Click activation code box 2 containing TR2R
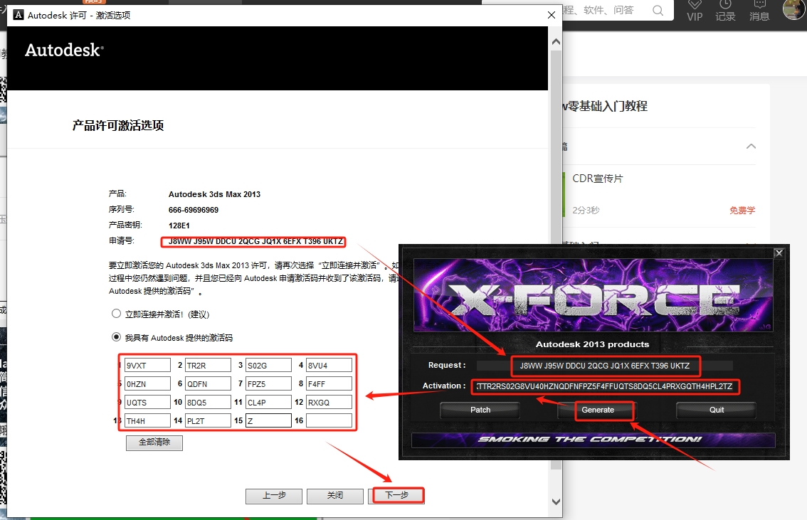This screenshot has width=807, height=520. click(x=208, y=365)
